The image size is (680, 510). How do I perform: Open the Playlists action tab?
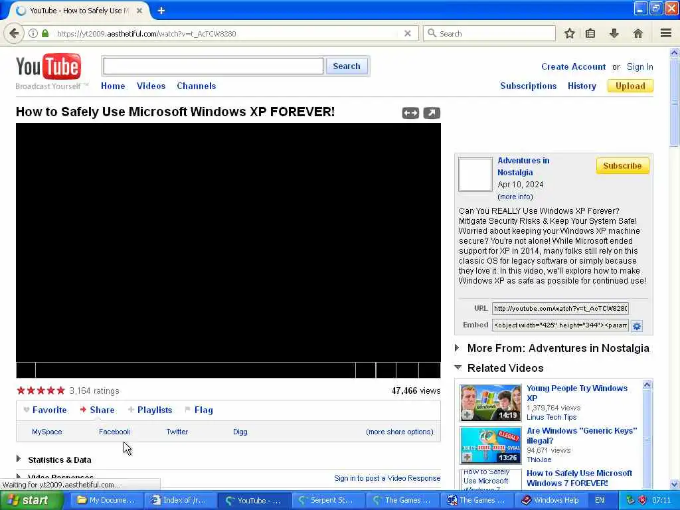150,410
